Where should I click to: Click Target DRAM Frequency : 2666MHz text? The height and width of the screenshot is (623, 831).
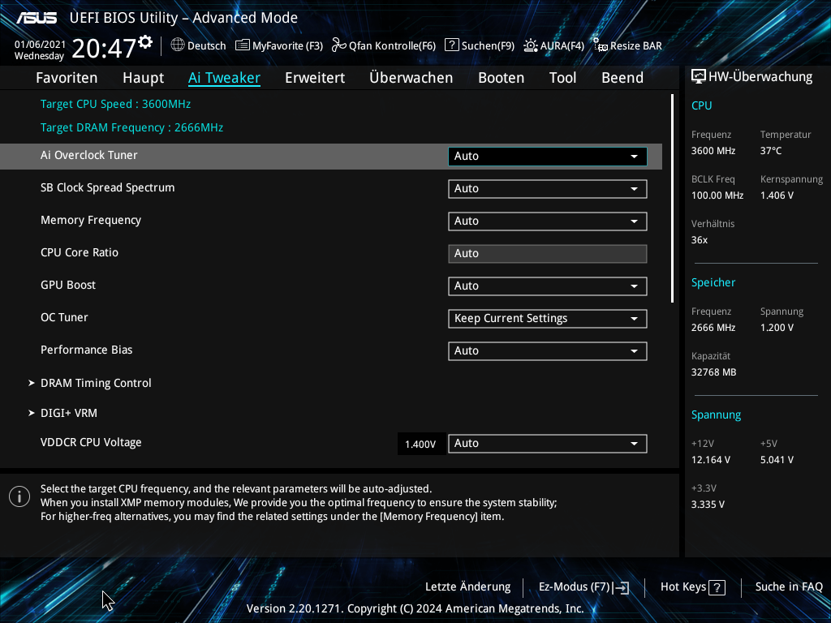click(x=132, y=127)
